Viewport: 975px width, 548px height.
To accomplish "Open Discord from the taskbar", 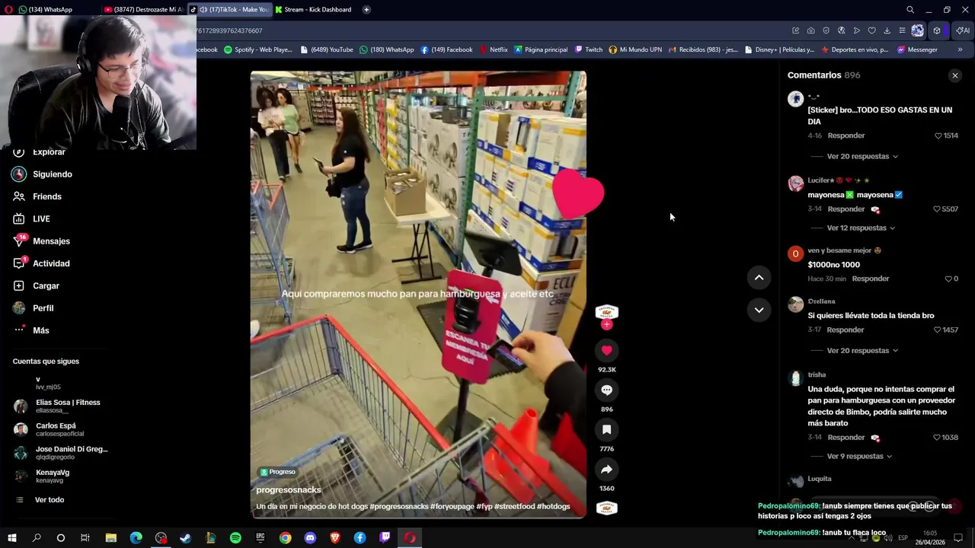I will pos(310,537).
